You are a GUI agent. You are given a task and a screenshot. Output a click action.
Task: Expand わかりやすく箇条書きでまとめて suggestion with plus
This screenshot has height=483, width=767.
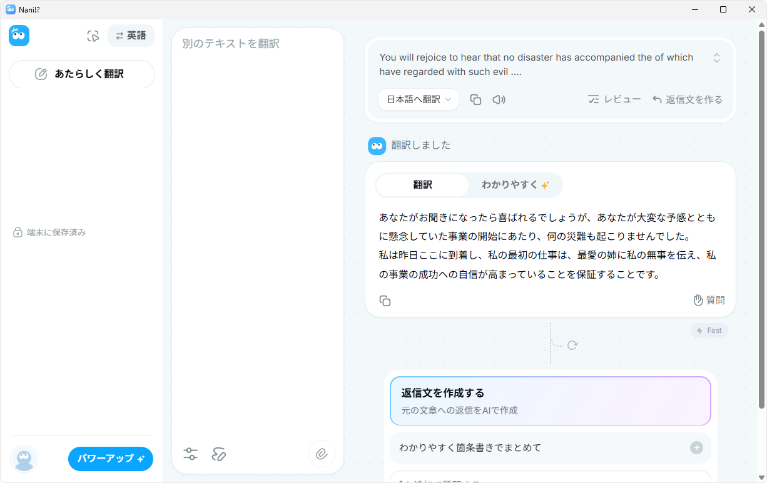696,447
